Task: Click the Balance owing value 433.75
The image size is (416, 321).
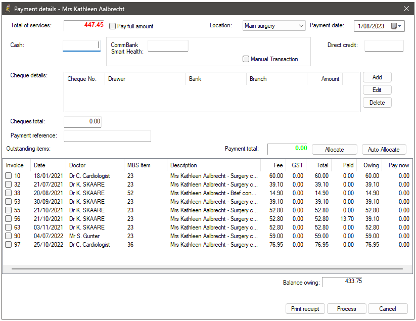Action: (342, 282)
